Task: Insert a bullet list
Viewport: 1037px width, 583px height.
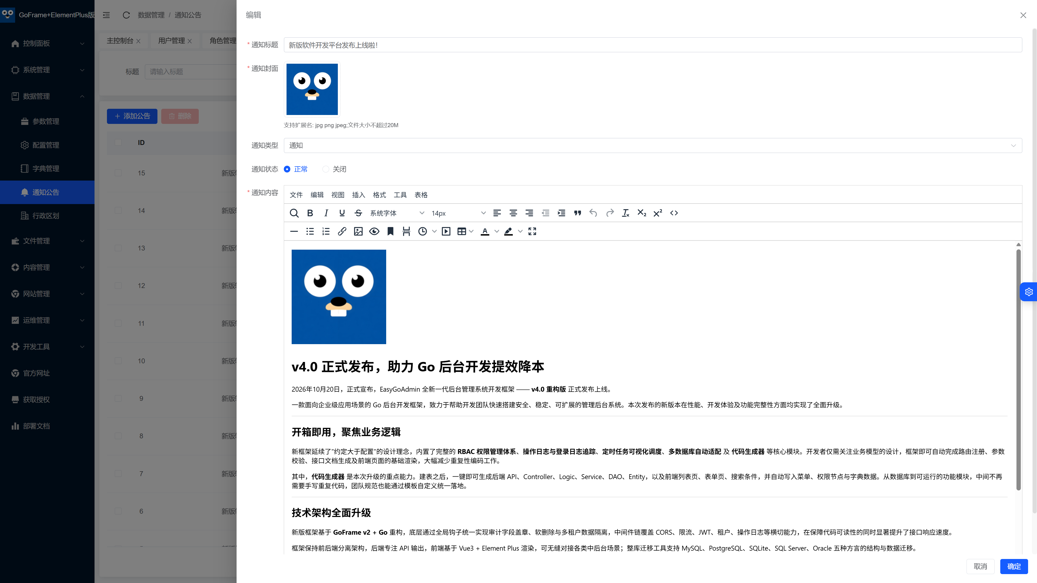Action: pyautogui.click(x=310, y=231)
